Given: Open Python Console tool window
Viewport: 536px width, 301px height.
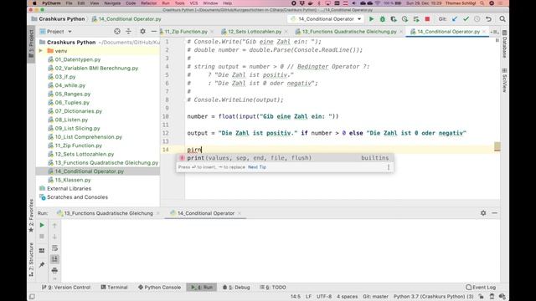Looking at the screenshot, I should (x=159, y=288).
